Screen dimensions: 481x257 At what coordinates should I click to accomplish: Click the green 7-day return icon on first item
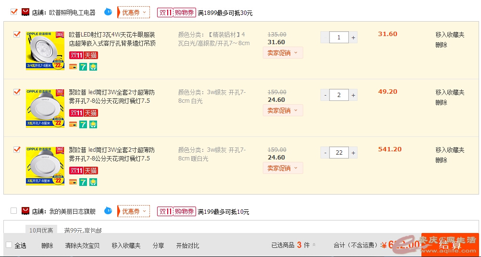coord(83,67)
